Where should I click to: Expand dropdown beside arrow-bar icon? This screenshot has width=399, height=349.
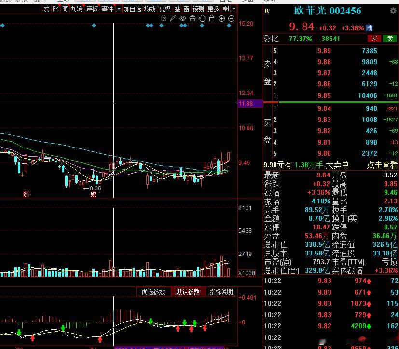[234, 9]
